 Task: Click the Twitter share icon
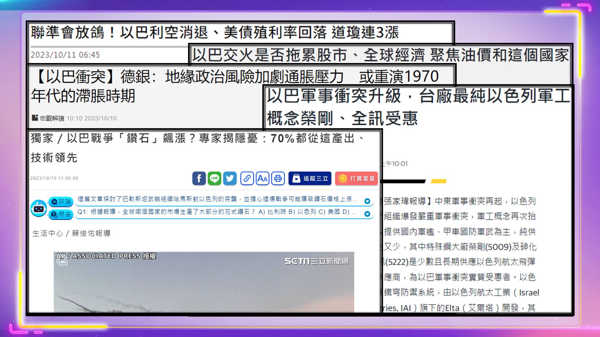point(230,178)
